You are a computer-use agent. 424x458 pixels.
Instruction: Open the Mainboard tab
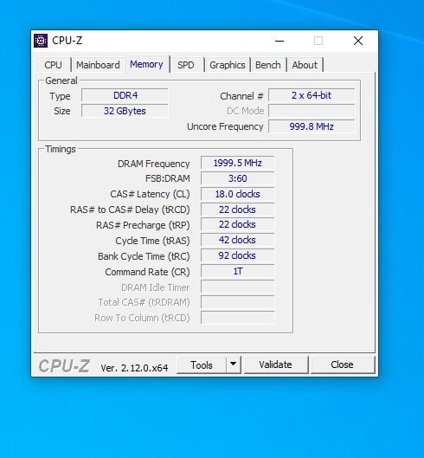[98, 65]
